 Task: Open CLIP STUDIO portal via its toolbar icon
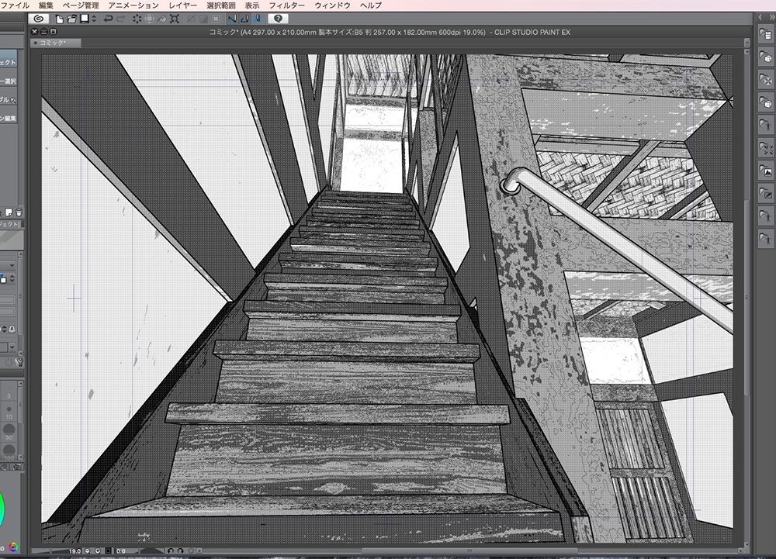pyautogui.click(x=39, y=19)
